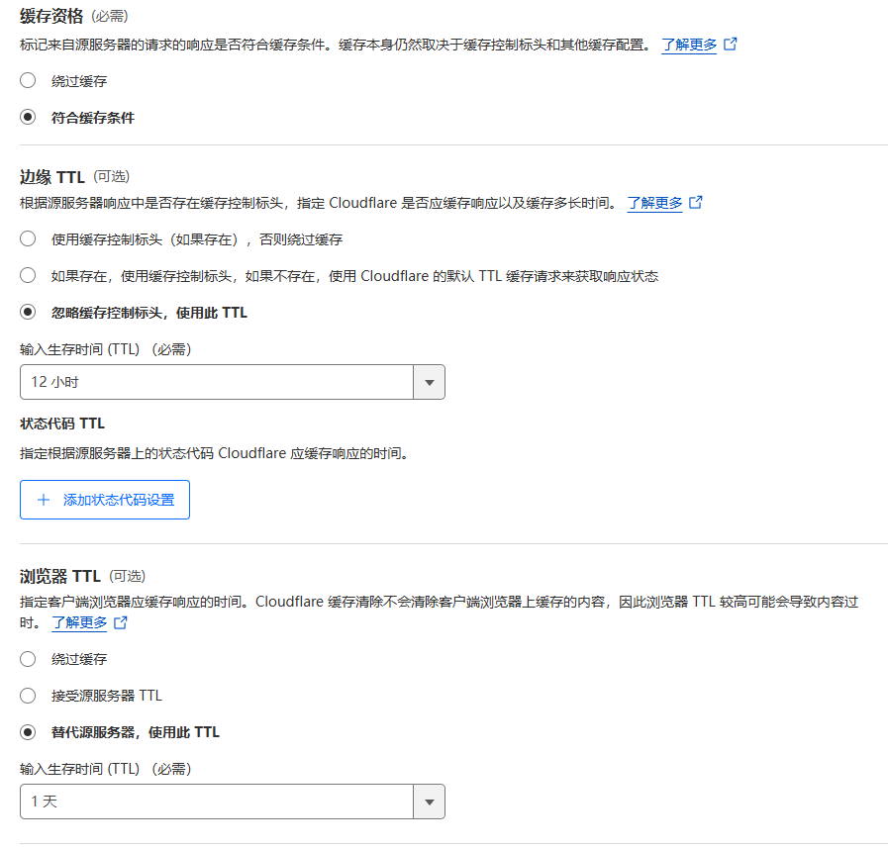
Task: Click the 添加状态代码设置 button
Action: 105,500
